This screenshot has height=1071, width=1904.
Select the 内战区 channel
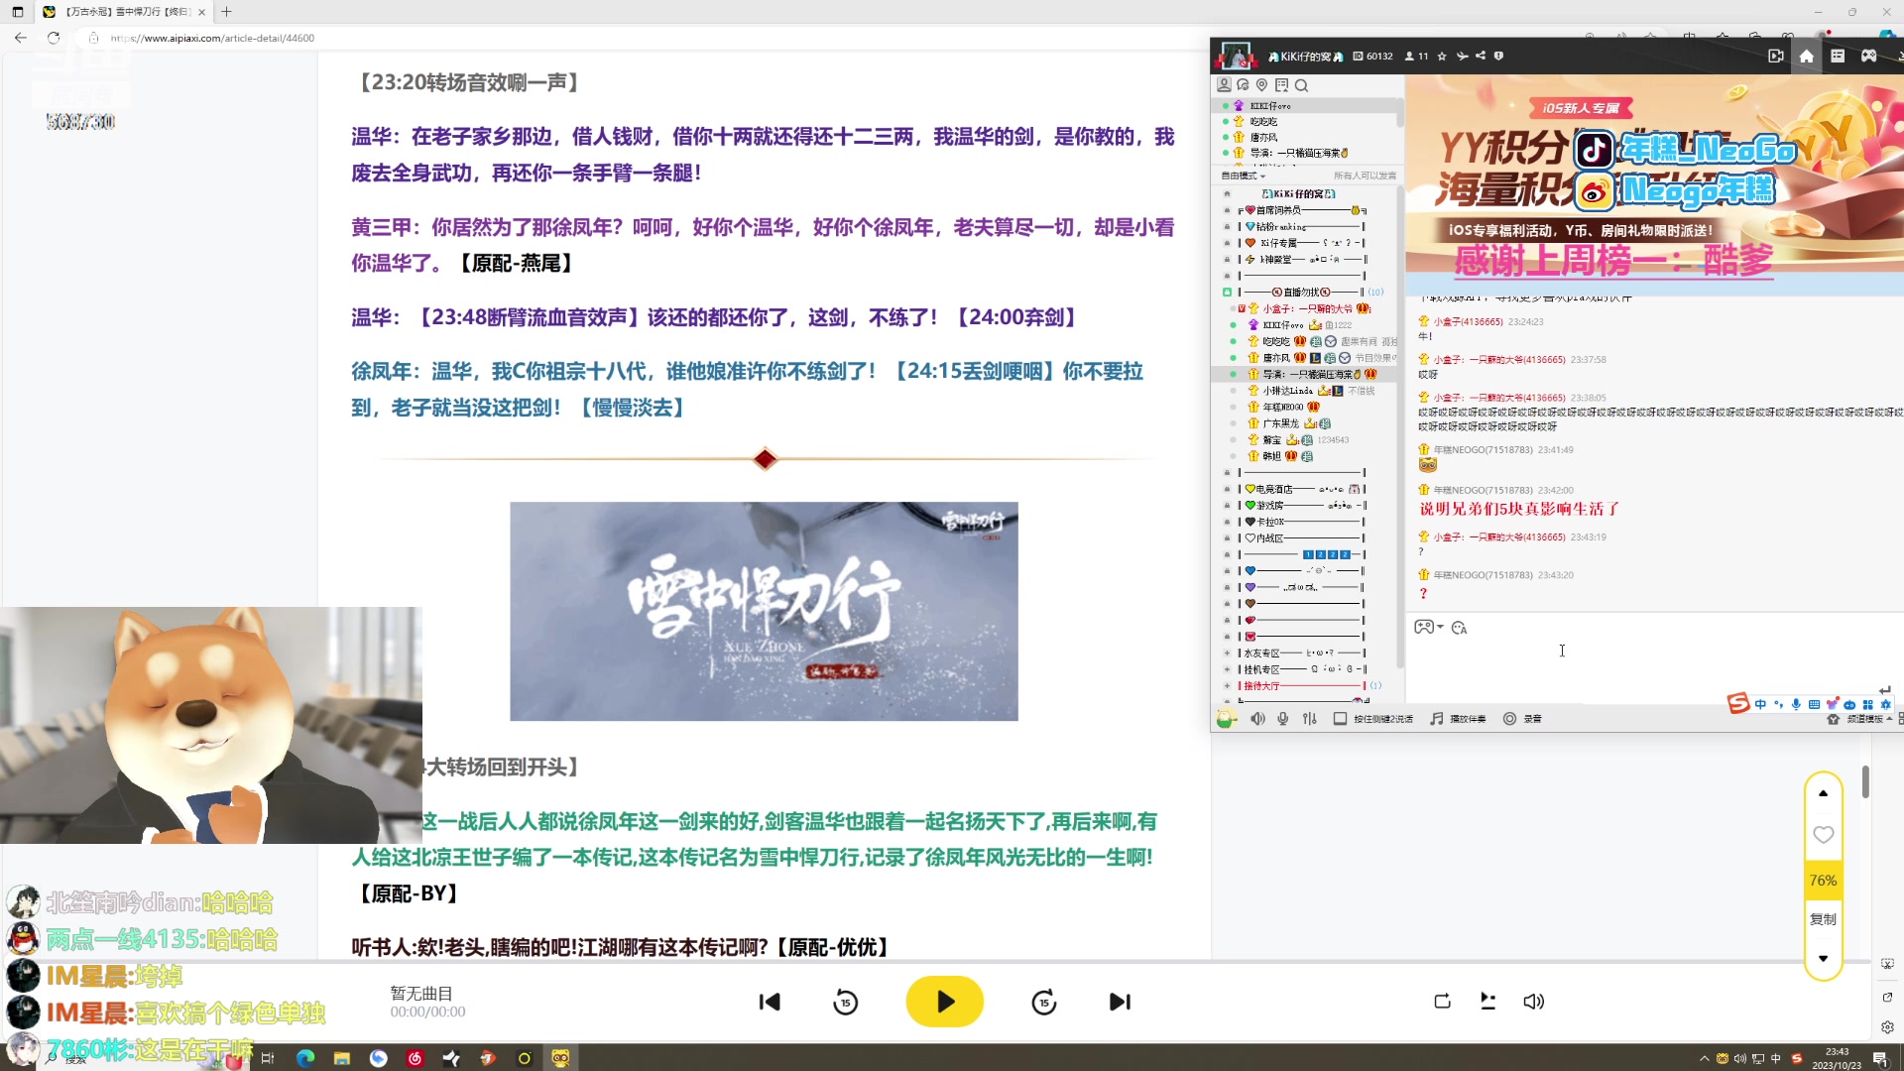point(1301,538)
